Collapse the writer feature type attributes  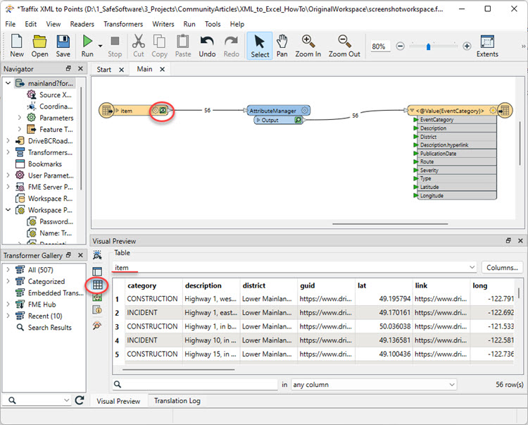click(412, 110)
